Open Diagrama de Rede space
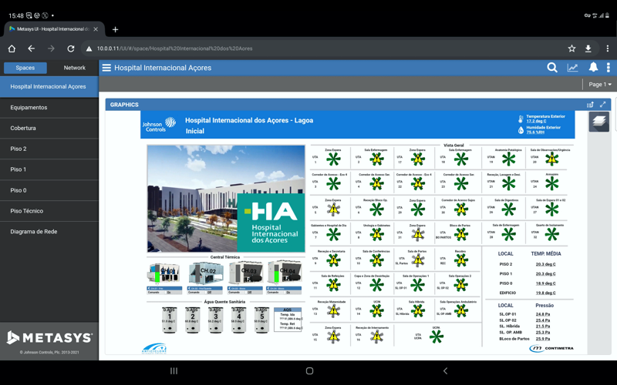This screenshot has width=617, height=385. tap(33, 232)
